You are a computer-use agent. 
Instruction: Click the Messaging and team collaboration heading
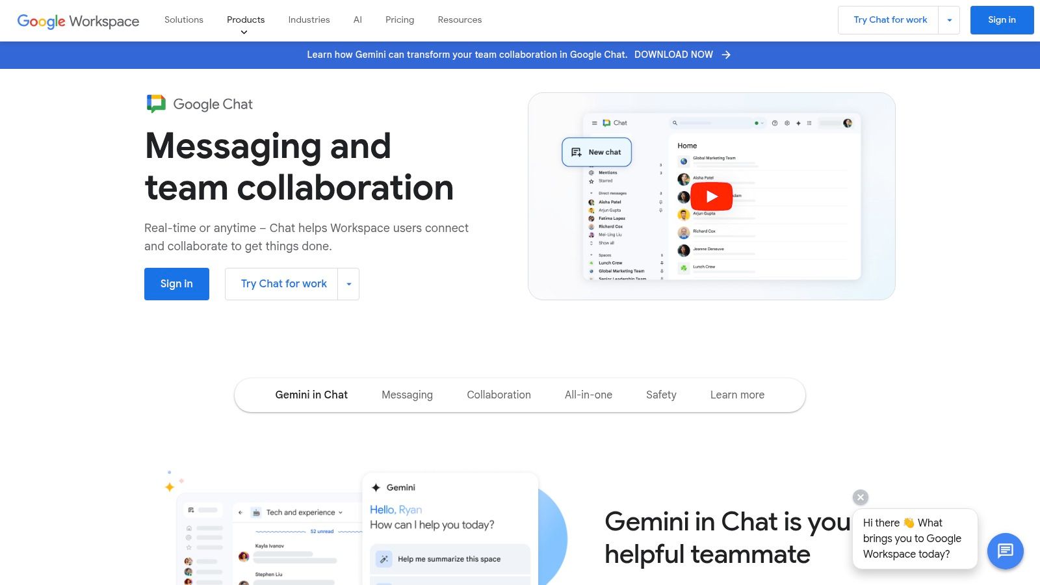pos(299,166)
